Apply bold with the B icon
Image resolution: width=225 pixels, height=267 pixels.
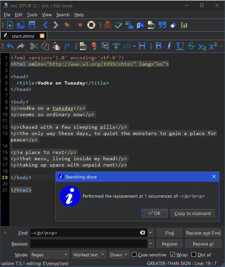click(x=158, y=46)
